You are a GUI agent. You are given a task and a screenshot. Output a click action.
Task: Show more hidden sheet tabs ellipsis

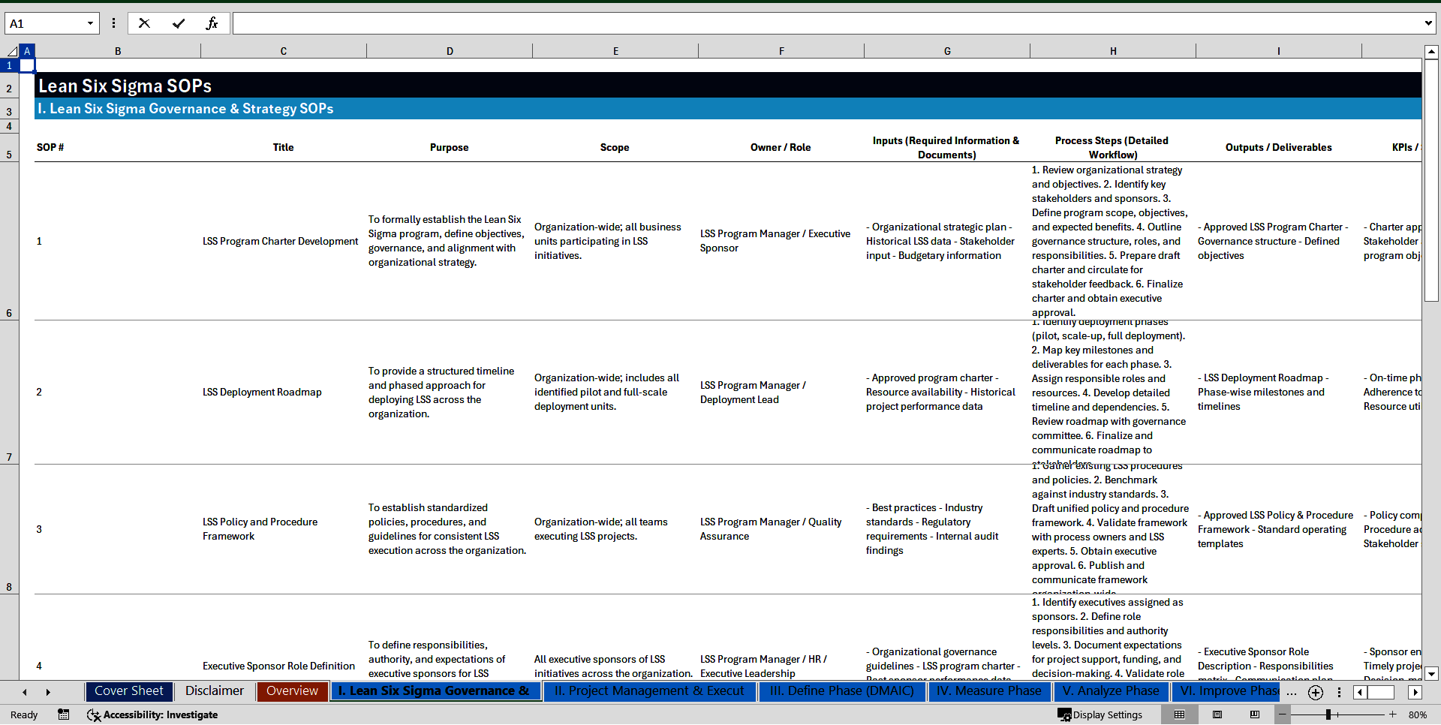pos(1292,693)
